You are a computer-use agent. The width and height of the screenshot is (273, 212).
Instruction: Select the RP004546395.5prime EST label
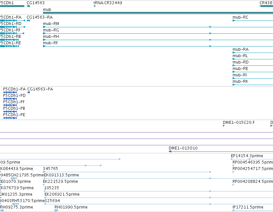pyautogui.click(x=253, y=162)
